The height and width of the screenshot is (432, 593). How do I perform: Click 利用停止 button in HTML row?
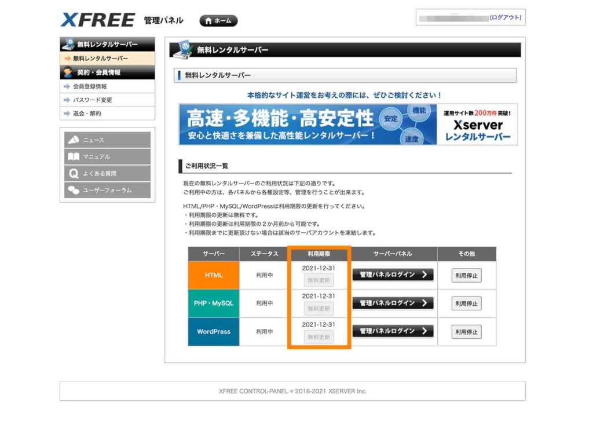point(466,276)
